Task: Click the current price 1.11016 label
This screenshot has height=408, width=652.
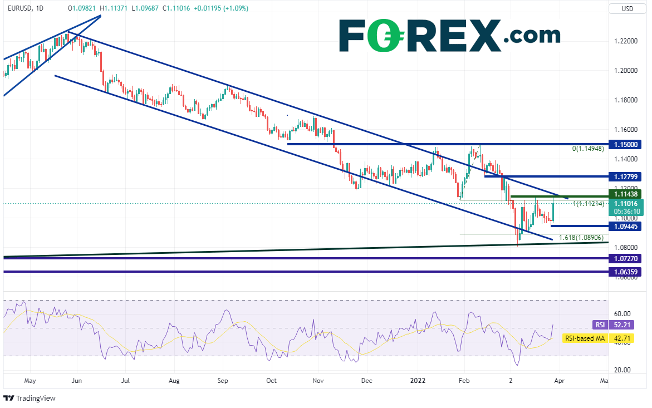Action: pyautogui.click(x=628, y=204)
